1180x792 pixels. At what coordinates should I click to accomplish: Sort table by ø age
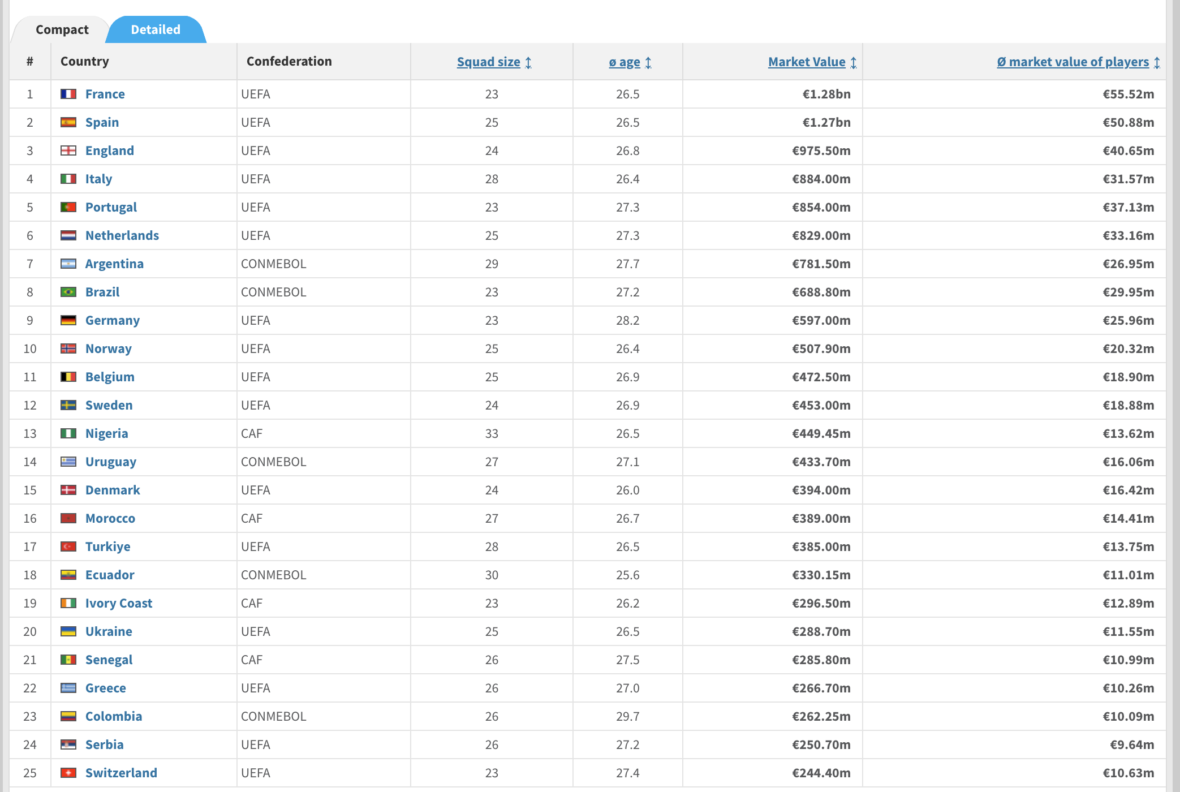(x=630, y=62)
